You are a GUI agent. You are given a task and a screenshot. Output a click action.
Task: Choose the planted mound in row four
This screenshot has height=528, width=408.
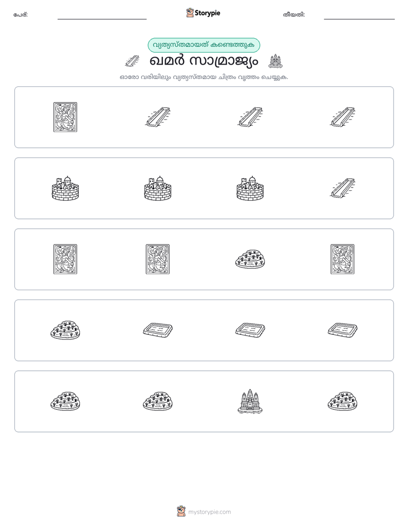pos(65,330)
